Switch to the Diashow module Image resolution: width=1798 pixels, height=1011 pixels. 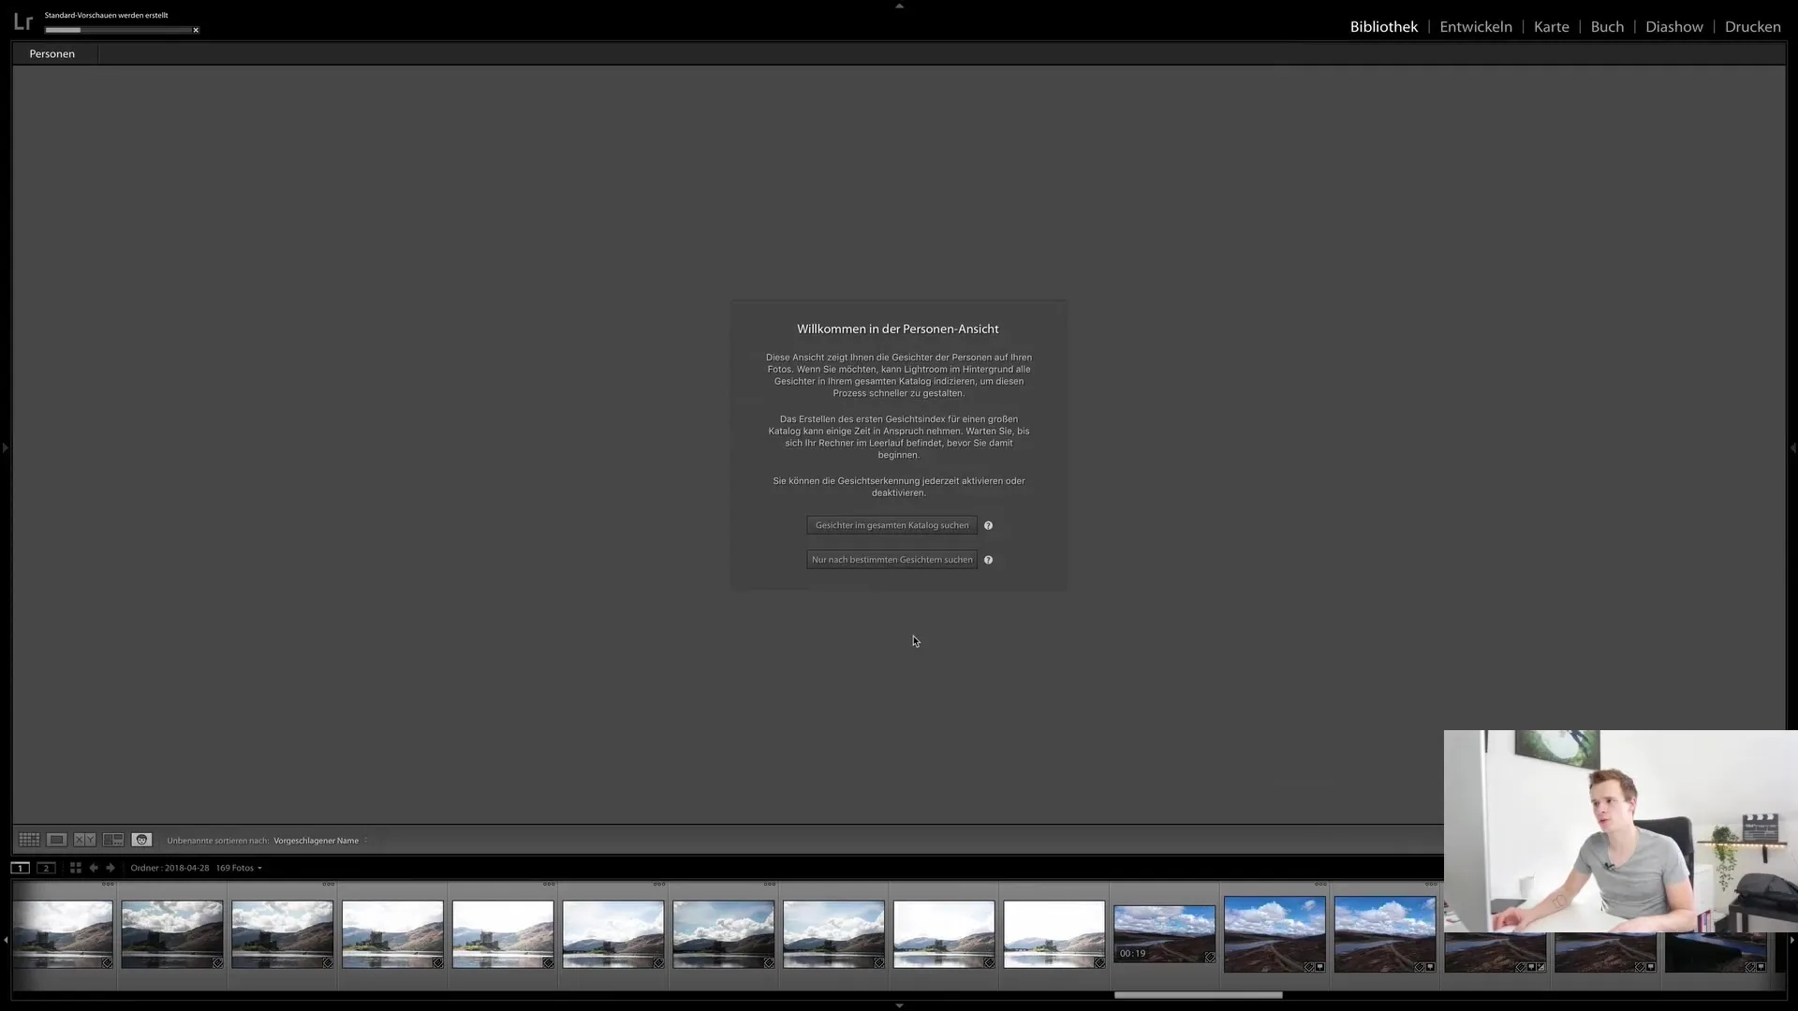1673,26
